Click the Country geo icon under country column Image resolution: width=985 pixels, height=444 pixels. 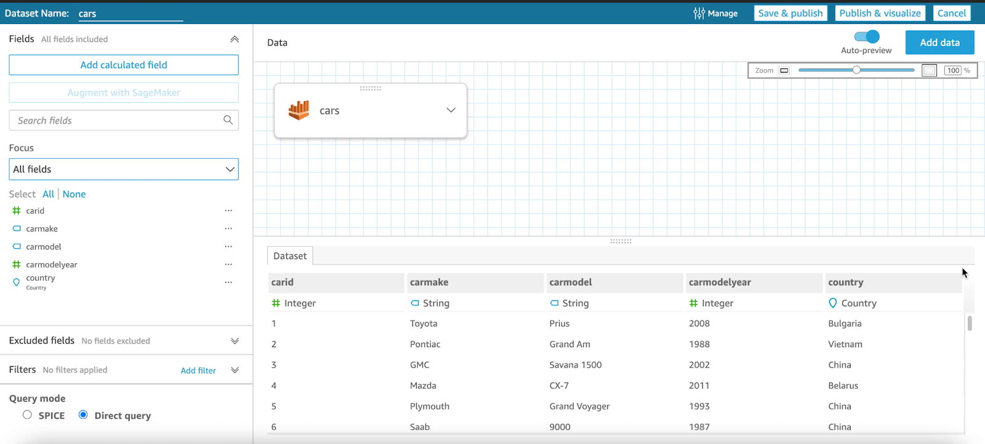pos(833,303)
